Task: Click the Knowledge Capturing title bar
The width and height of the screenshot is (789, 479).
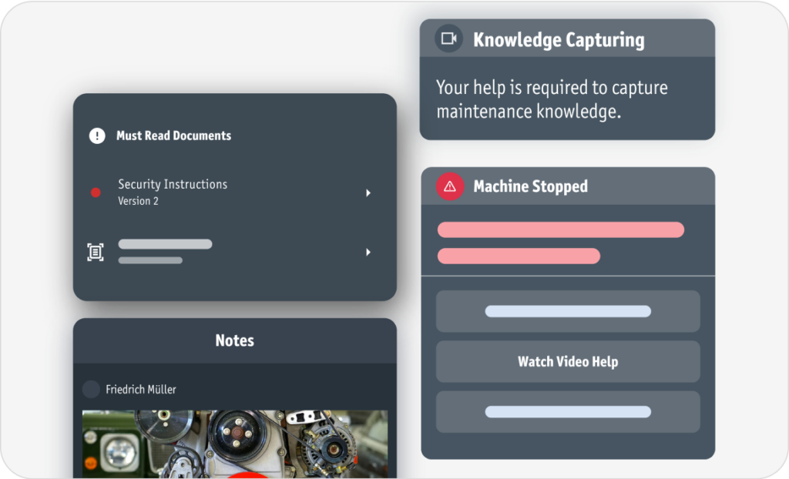Action: 568,38
